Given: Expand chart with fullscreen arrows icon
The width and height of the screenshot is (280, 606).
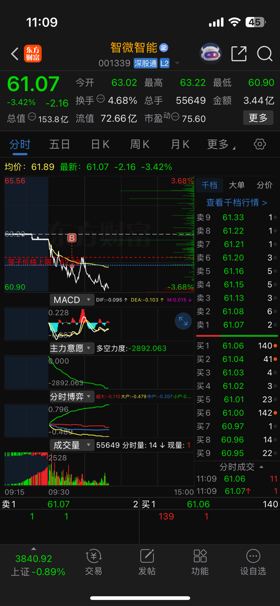Looking at the screenshot, I should pyautogui.click(x=183, y=321).
